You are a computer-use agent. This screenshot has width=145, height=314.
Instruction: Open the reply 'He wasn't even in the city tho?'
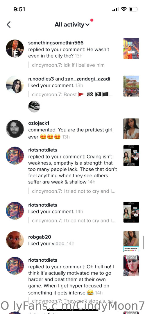click(69, 52)
